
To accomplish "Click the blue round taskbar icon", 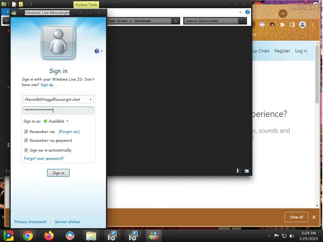I will pos(70,236).
